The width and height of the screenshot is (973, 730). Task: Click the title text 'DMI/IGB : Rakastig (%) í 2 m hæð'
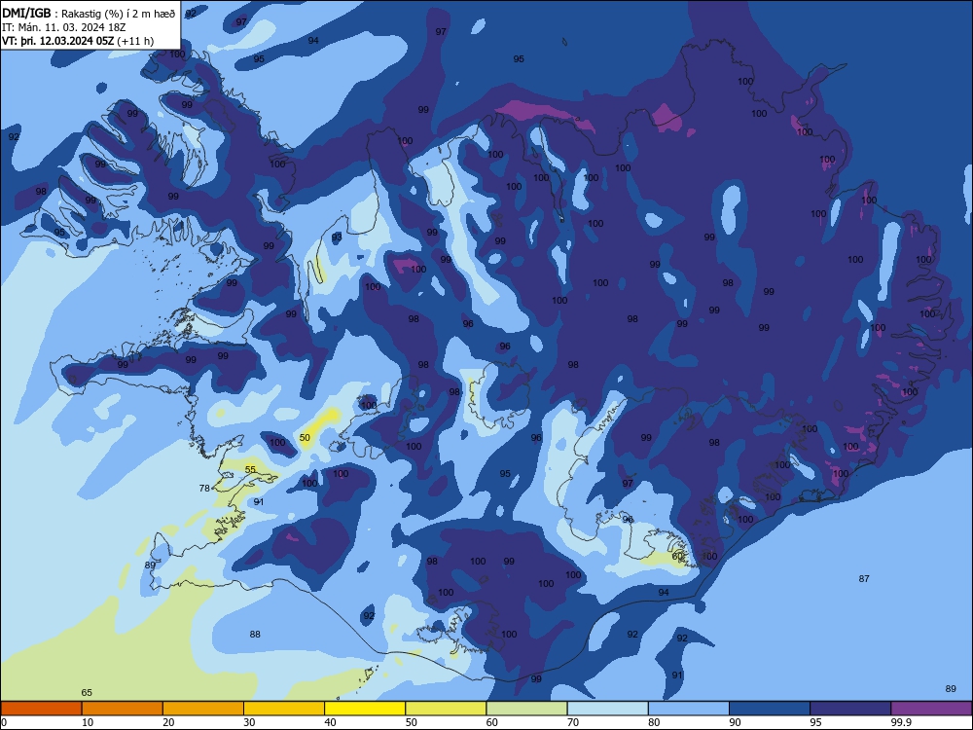pyautogui.click(x=89, y=13)
